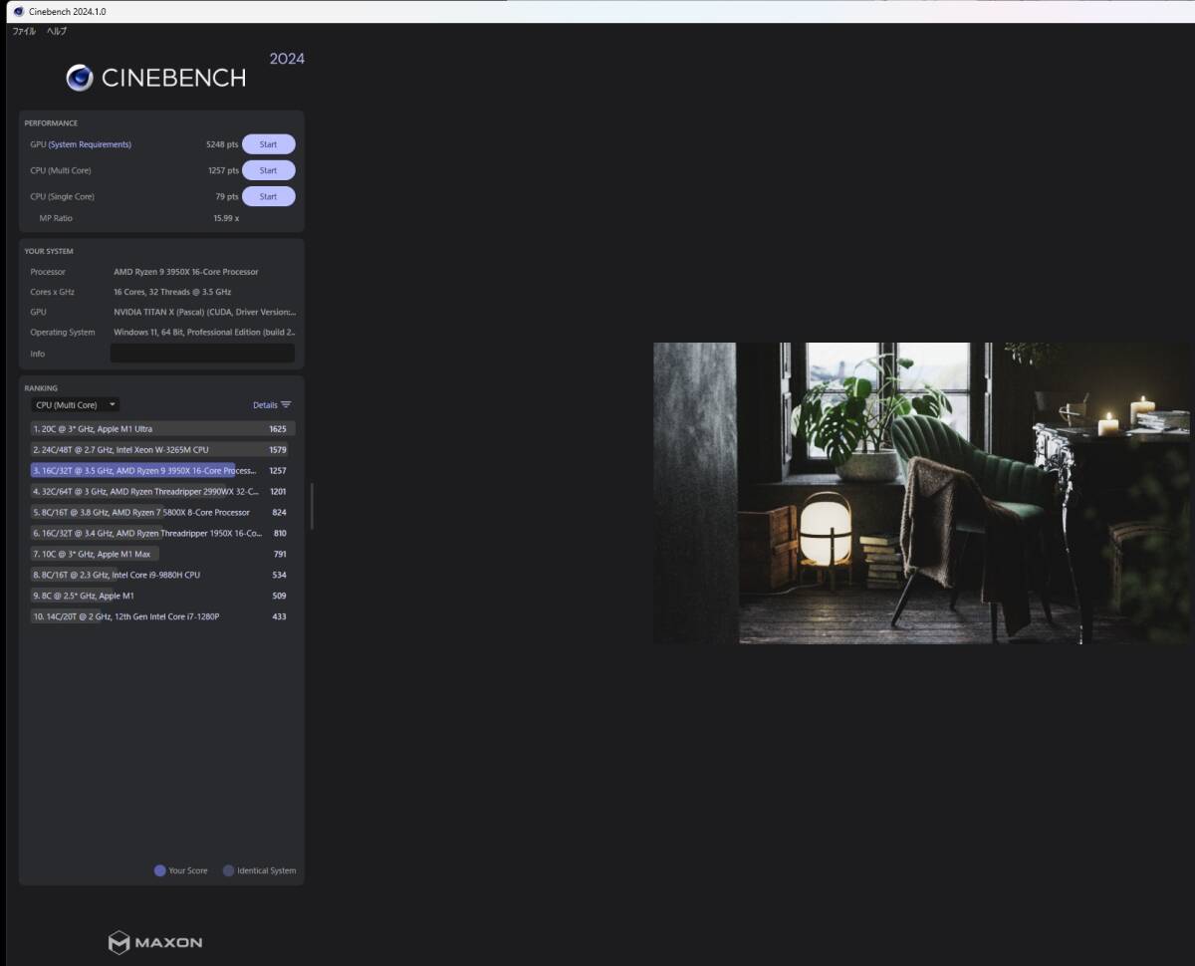This screenshot has height=966, width=1195.
Task: Click the Details filter lines icon
Action: pyautogui.click(x=286, y=405)
